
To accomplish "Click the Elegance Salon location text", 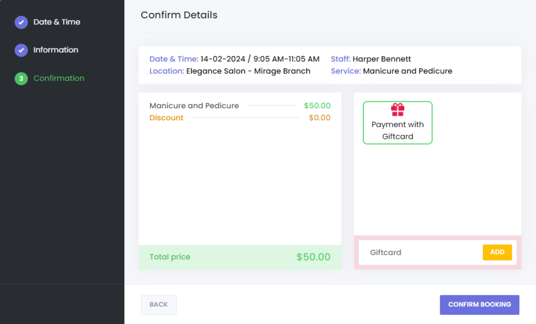I will pyautogui.click(x=248, y=71).
